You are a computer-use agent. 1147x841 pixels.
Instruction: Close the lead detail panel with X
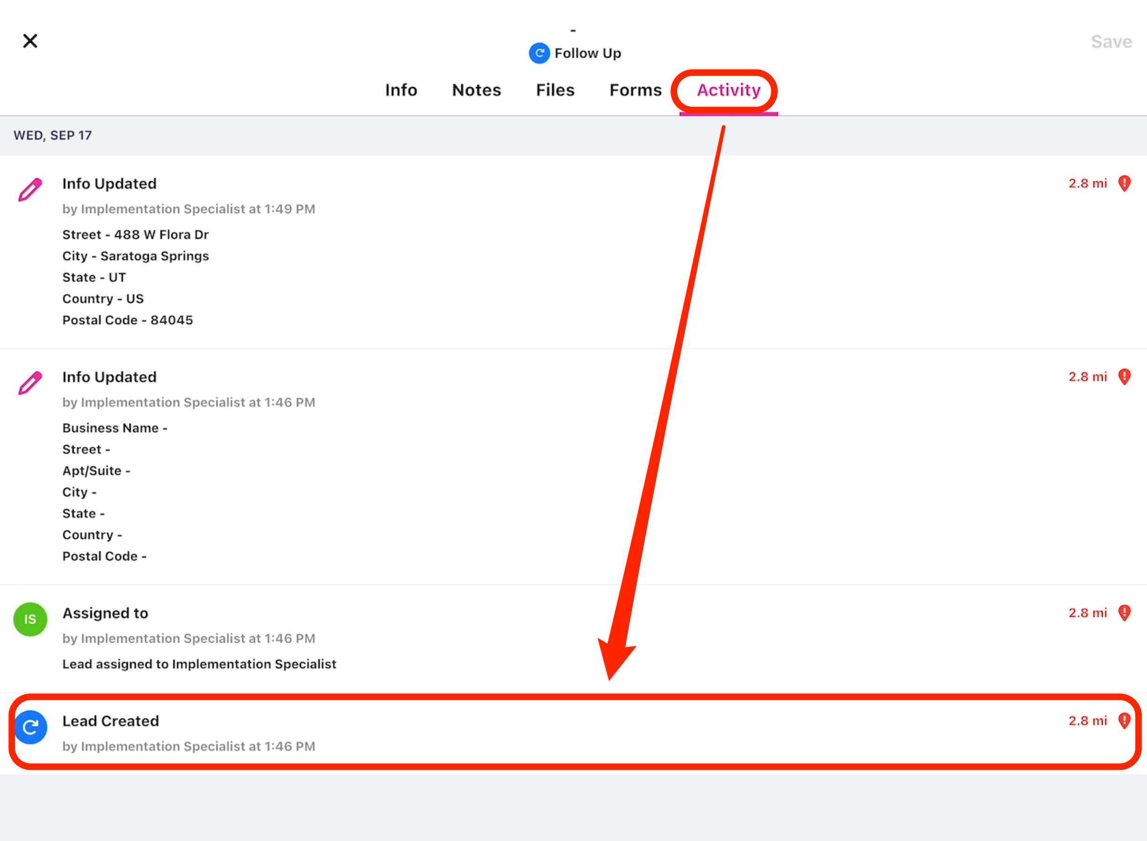pyautogui.click(x=30, y=41)
